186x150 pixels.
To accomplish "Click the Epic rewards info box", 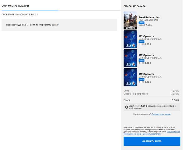I will click(x=152, y=107).
